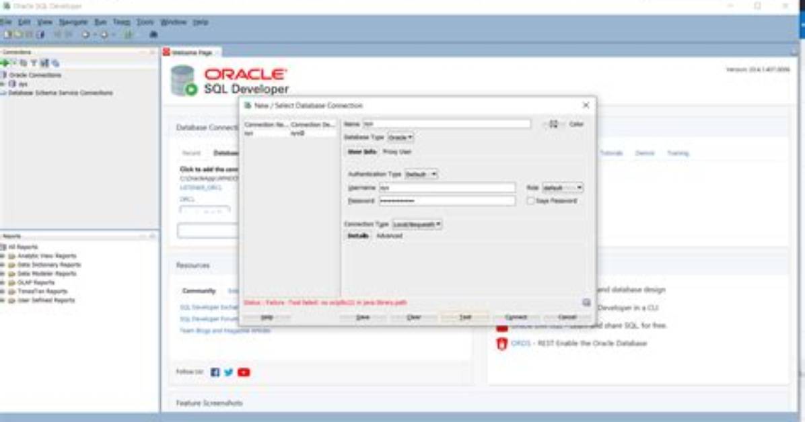The height and width of the screenshot is (422, 805).
Task: Click the filter funnel icon in Connections panel
Action: [x=34, y=63]
